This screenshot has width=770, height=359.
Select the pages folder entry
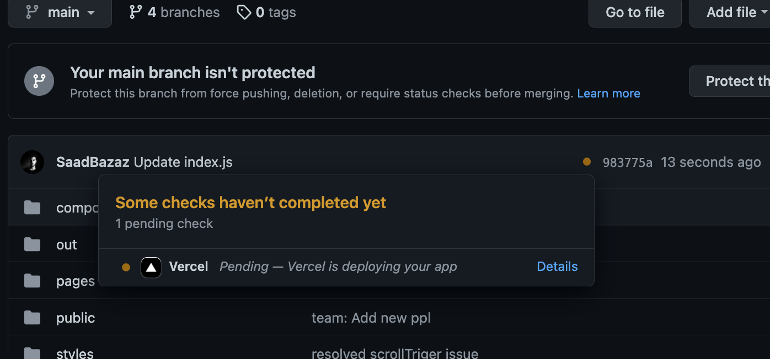point(75,281)
